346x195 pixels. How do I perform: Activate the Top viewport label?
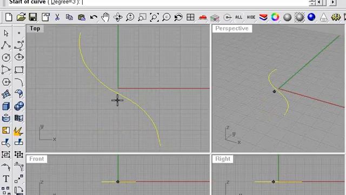tap(35, 28)
